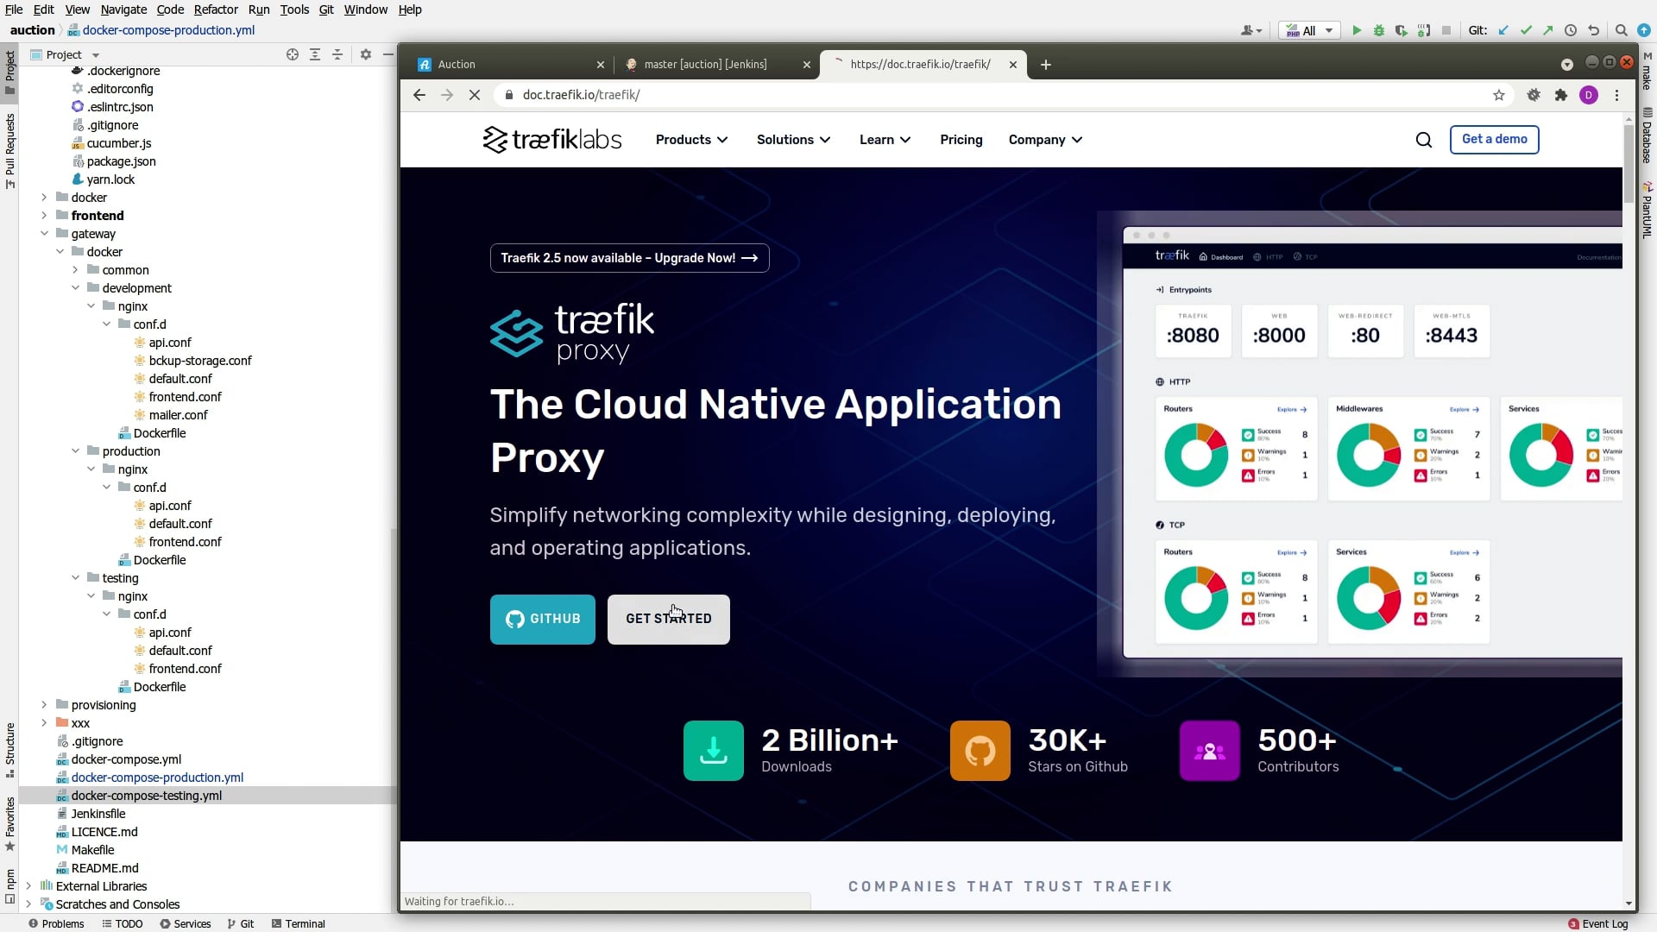
Task: Collapse the gateway folder
Action: [x=44, y=234]
